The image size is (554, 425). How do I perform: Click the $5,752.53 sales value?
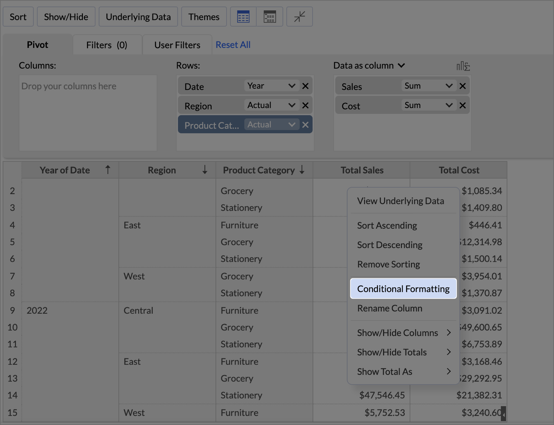click(384, 413)
